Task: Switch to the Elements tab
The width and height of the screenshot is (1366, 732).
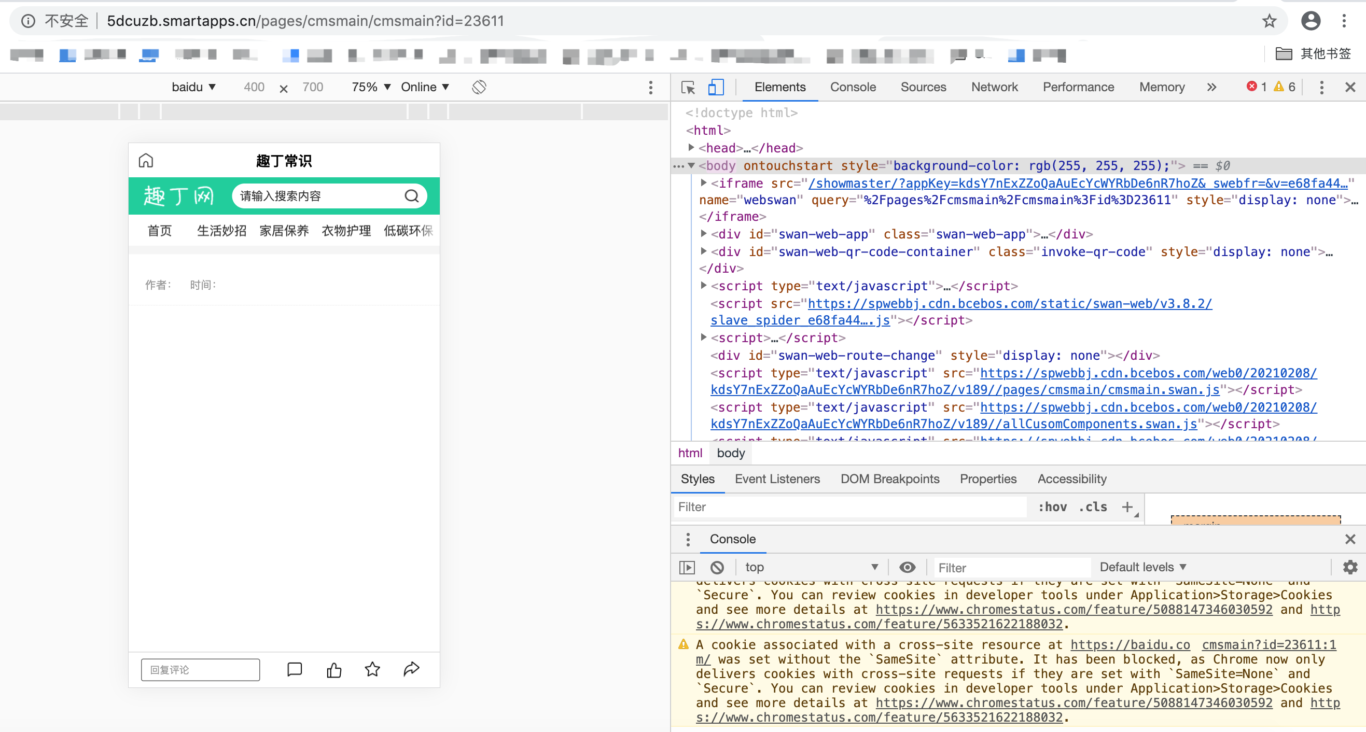Action: click(779, 87)
